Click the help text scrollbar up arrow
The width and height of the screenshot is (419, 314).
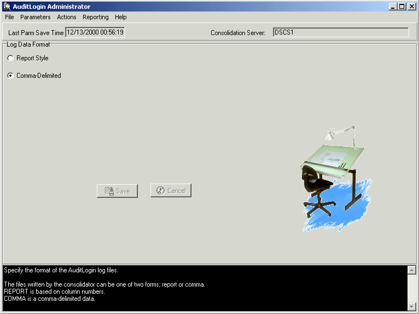tap(411, 270)
